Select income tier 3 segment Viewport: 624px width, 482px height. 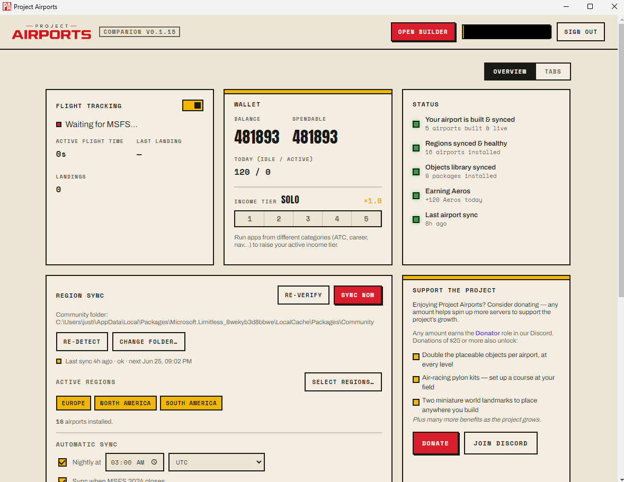coord(308,219)
